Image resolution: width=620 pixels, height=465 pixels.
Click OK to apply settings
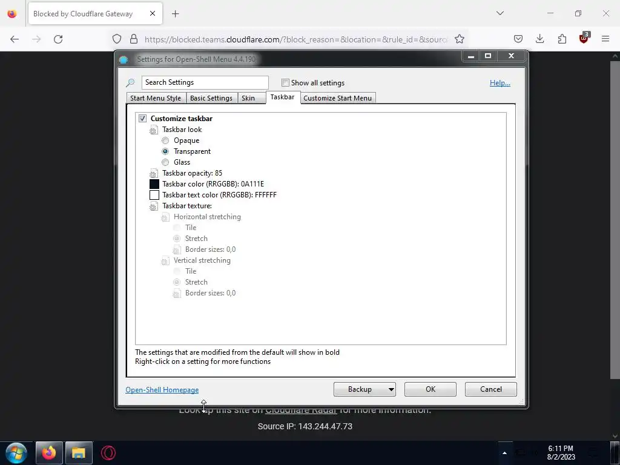coord(430,389)
